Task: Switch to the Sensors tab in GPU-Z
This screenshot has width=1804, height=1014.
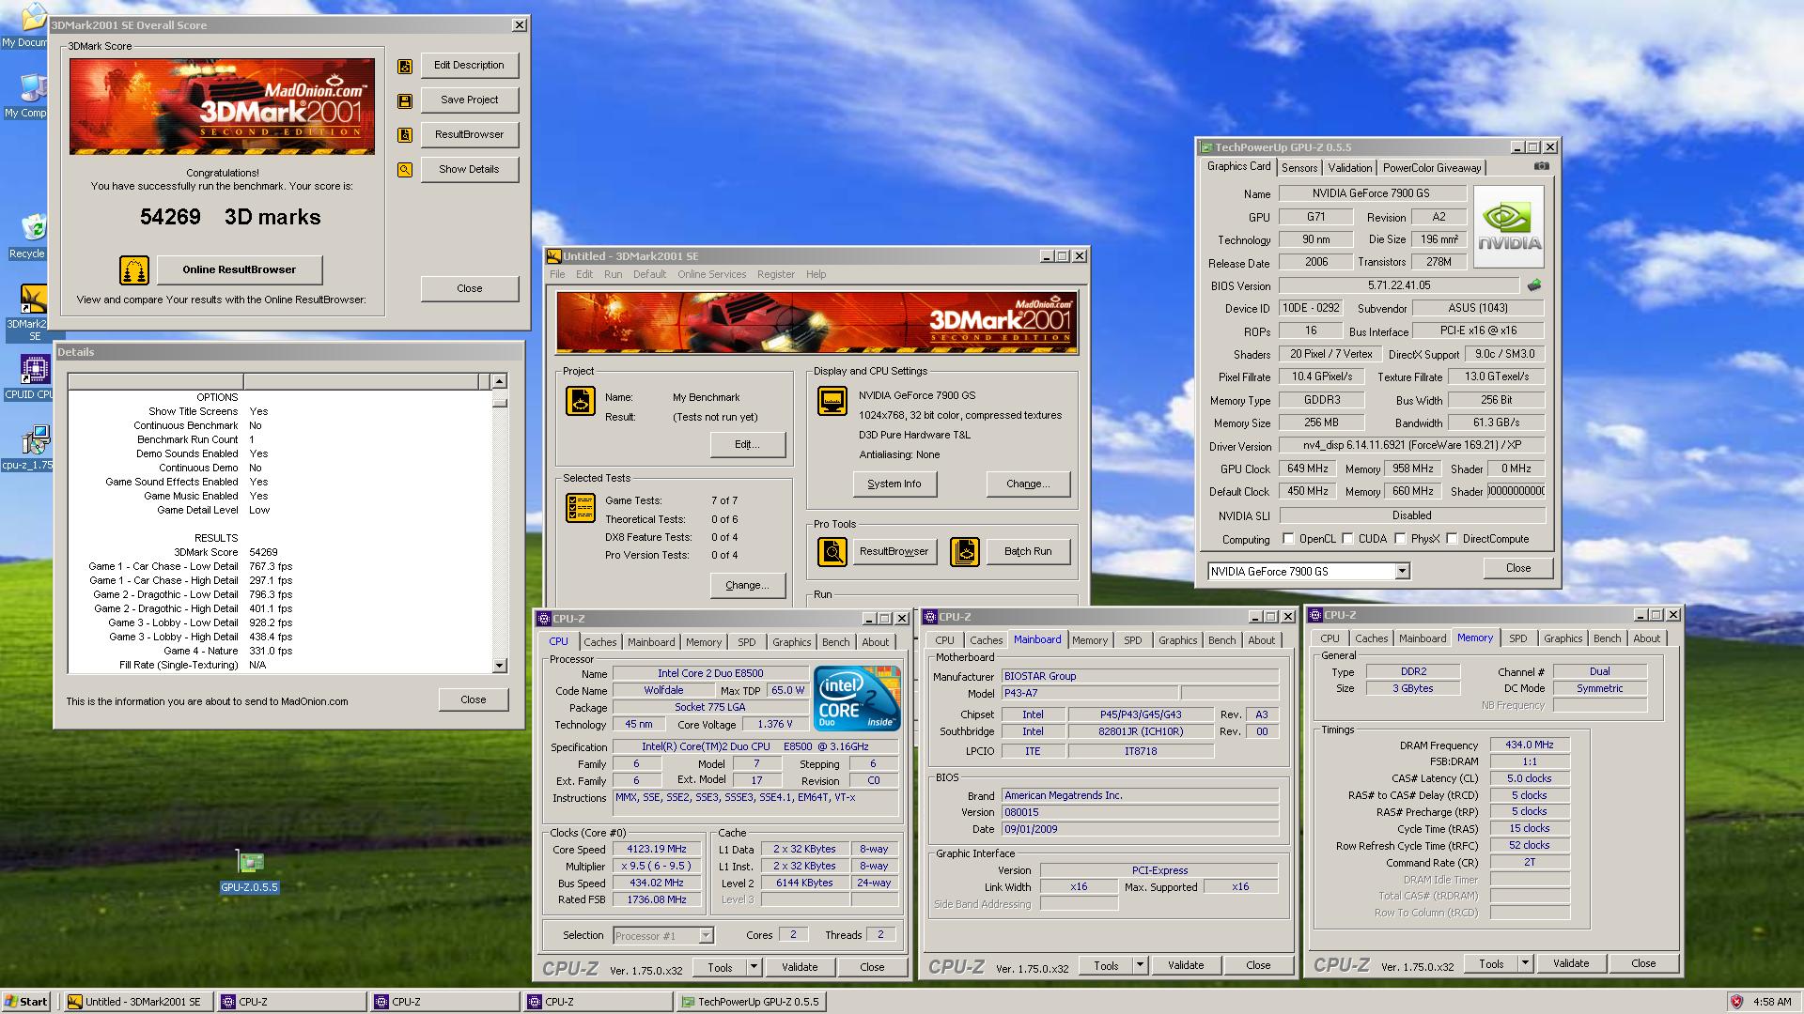Action: click(1299, 168)
